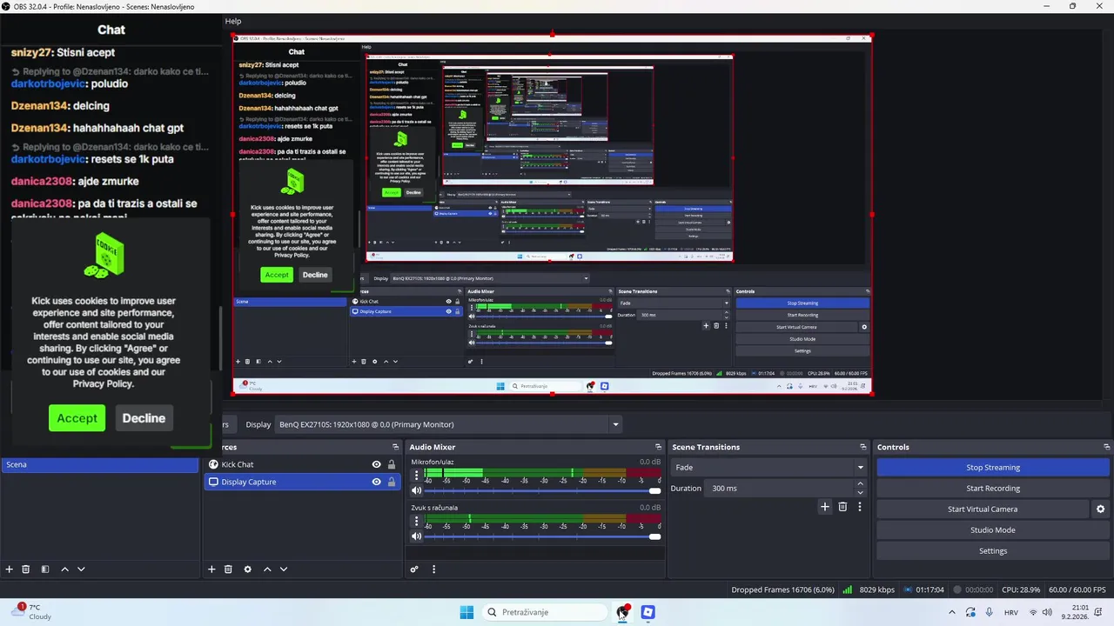The width and height of the screenshot is (1114, 626).
Task: Click the Windows search box Pretraživanje
Action: [x=544, y=612]
